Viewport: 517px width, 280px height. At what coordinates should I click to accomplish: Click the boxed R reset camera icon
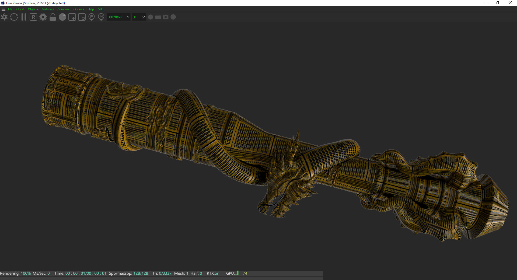tap(33, 17)
